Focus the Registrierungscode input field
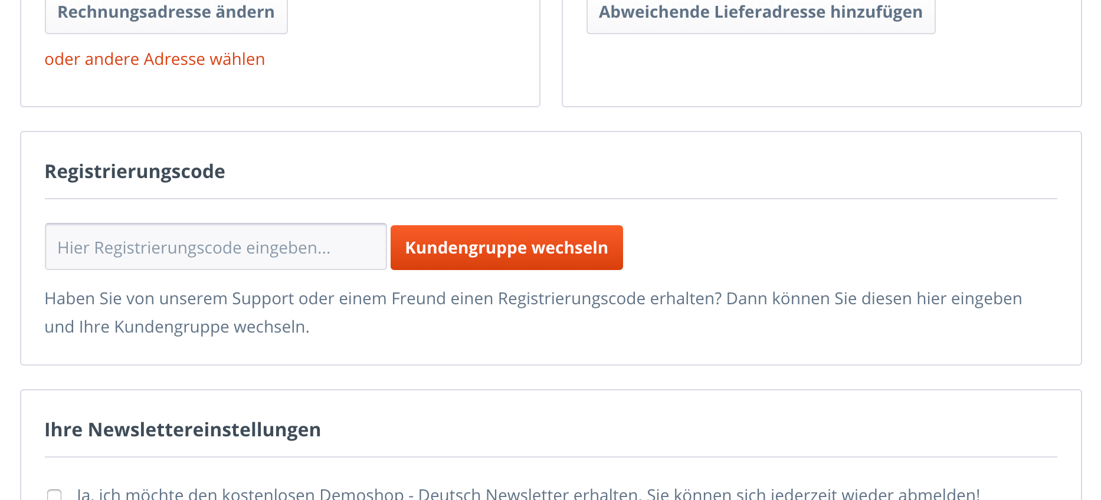 click(x=216, y=247)
